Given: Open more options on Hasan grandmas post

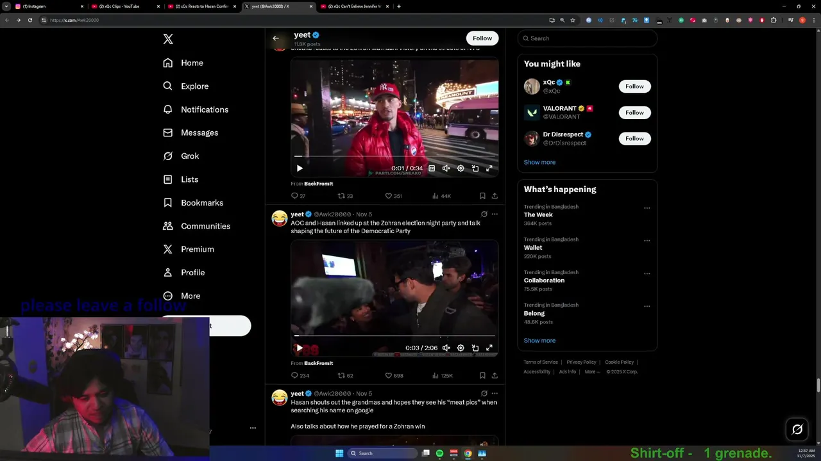Looking at the screenshot, I should click(495, 393).
